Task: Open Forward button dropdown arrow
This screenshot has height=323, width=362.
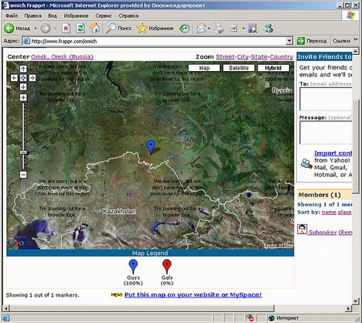Action: (56, 29)
